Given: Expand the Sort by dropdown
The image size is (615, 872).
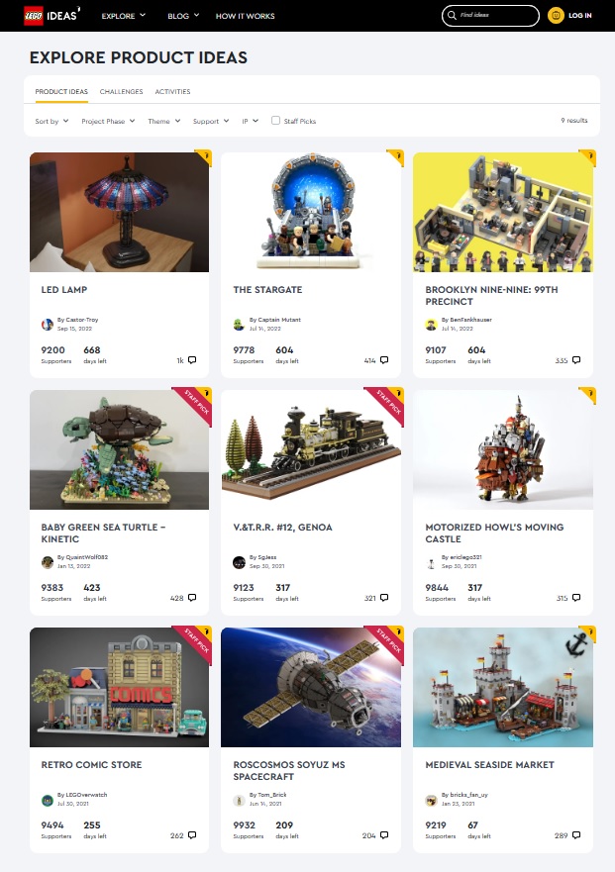Looking at the screenshot, I should point(51,121).
